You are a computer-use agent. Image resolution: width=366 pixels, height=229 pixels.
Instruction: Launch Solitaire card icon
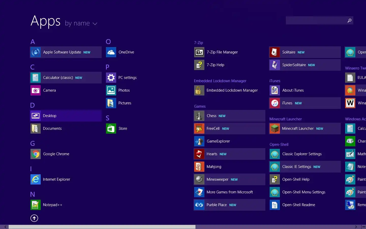pos(275,52)
